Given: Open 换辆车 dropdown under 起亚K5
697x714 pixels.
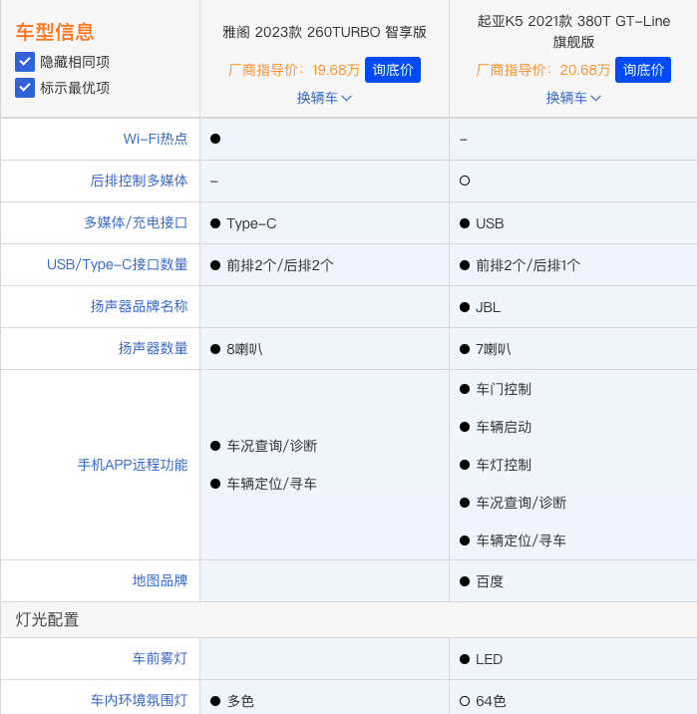Looking at the screenshot, I should (573, 98).
